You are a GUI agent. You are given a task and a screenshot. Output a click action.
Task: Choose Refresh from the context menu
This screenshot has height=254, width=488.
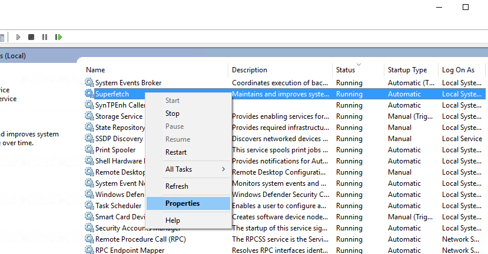click(x=188, y=186)
